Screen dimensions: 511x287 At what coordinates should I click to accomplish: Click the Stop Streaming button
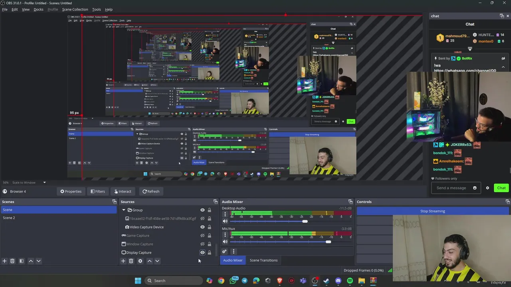(x=433, y=211)
